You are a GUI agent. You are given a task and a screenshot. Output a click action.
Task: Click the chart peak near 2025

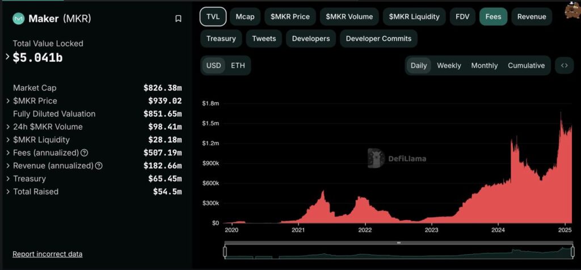[561, 113]
